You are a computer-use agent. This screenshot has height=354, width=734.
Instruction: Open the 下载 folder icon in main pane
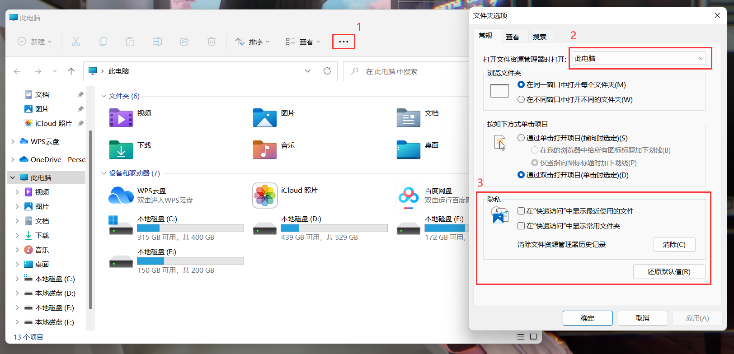point(121,150)
